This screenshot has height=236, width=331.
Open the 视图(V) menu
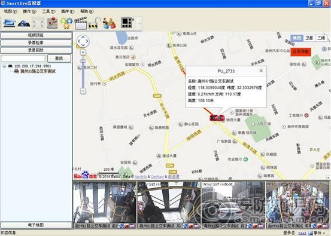pos(10,11)
